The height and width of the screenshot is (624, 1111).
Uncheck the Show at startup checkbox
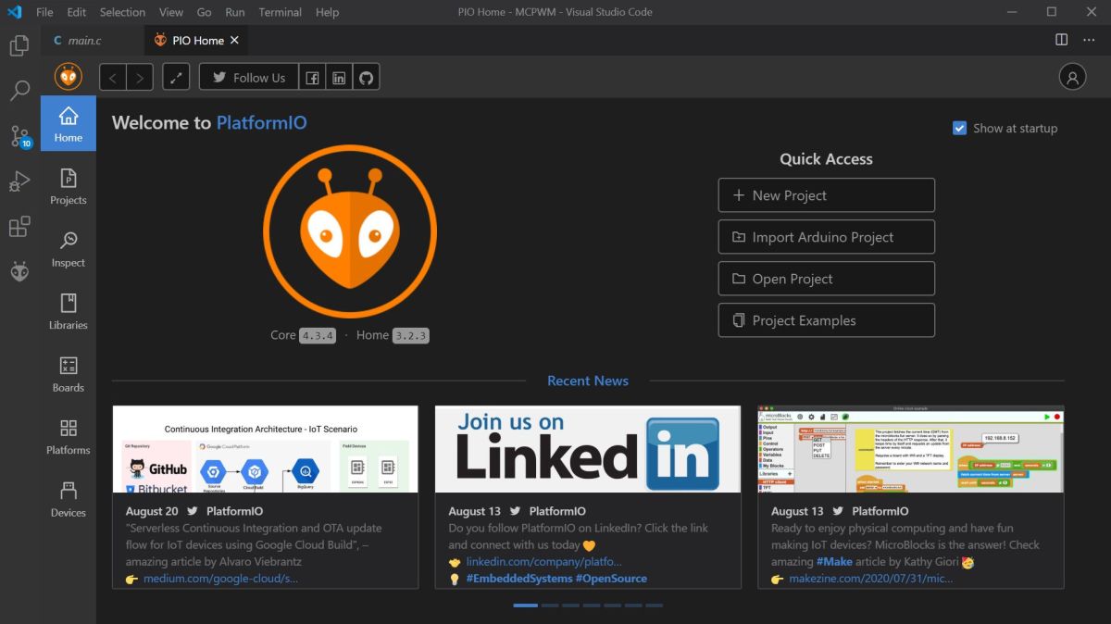[960, 129]
